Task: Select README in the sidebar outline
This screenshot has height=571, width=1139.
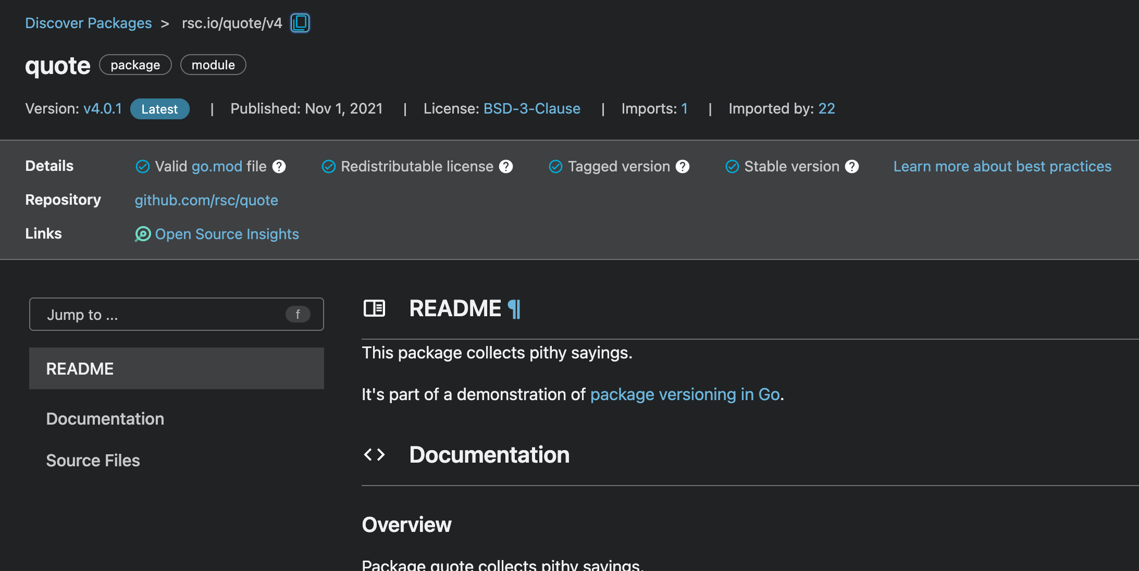Action: tap(177, 368)
